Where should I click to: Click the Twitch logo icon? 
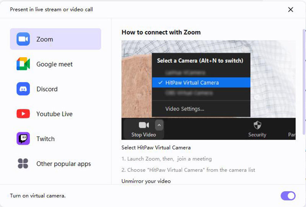tap(23, 139)
